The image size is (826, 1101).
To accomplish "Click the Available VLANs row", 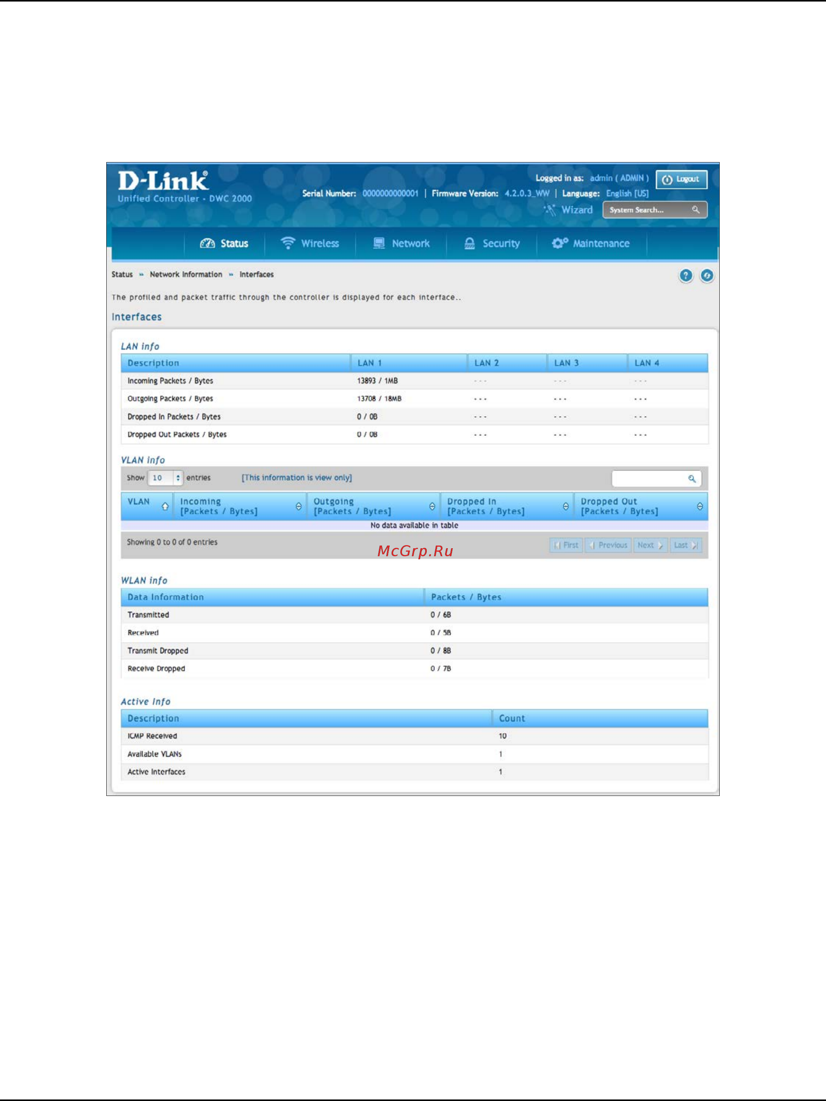I will point(414,753).
